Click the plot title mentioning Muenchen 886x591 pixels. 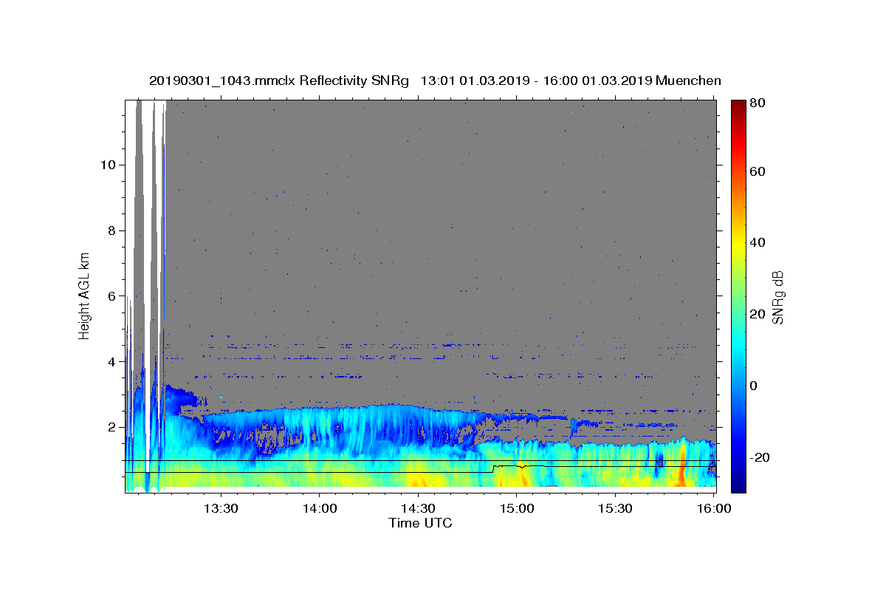(x=435, y=81)
